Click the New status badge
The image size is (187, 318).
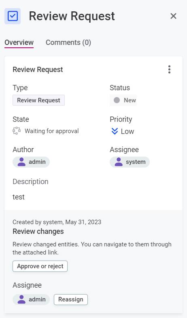(x=123, y=100)
